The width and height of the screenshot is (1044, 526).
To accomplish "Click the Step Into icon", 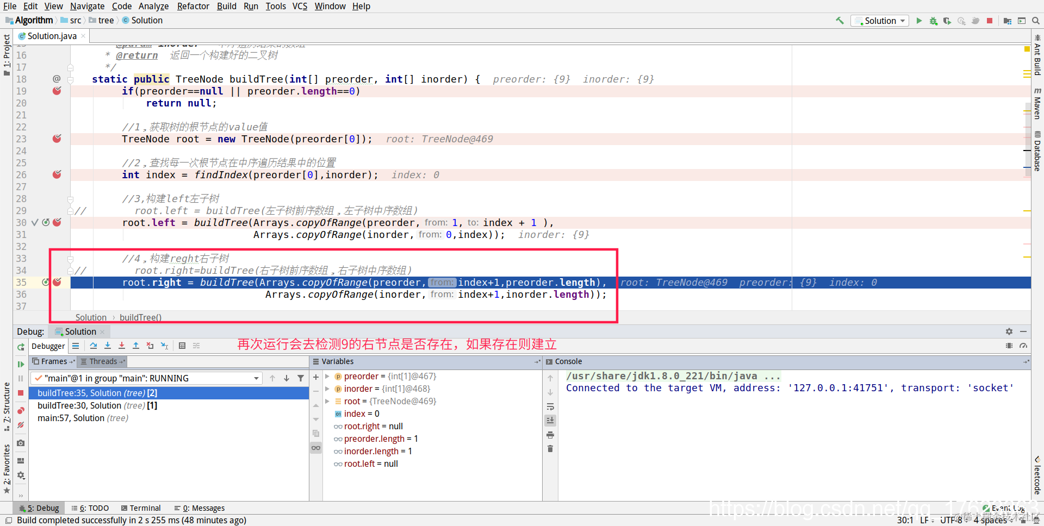I will click(108, 346).
